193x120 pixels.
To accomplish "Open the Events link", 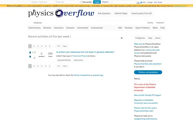I will point(150,23).
